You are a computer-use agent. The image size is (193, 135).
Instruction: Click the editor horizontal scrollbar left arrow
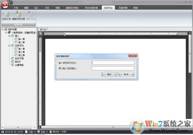(x=40, y=127)
